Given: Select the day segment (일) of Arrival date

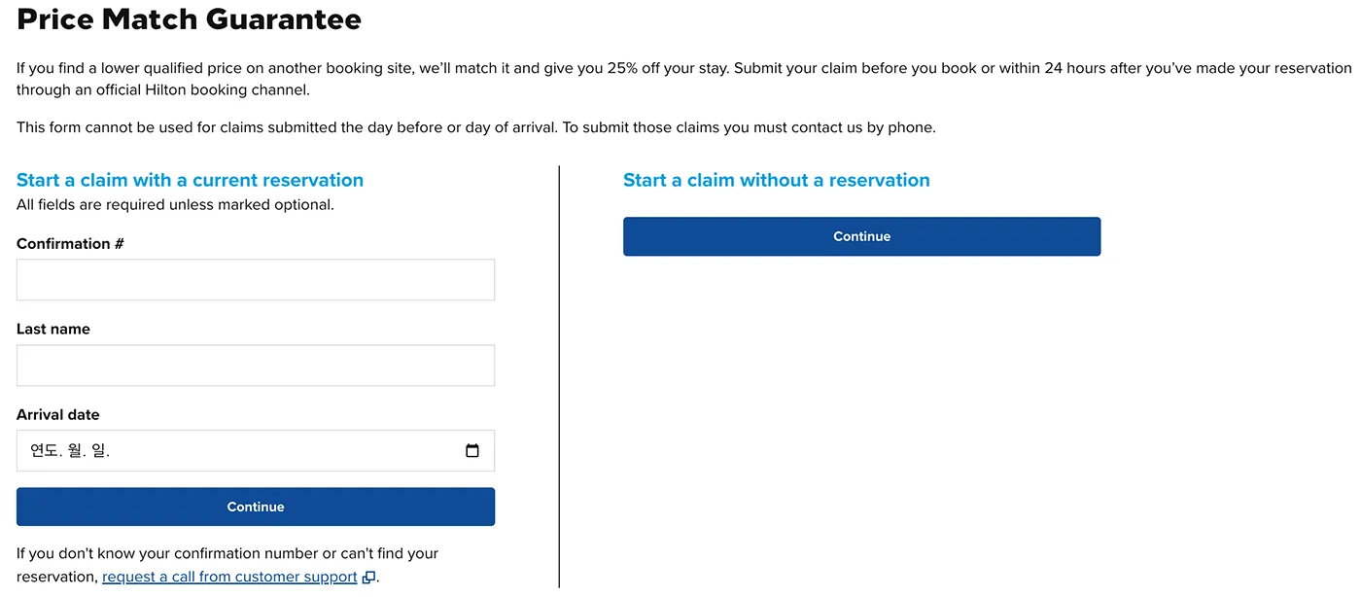Looking at the screenshot, I should pyautogui.click(x=100, y=451).
